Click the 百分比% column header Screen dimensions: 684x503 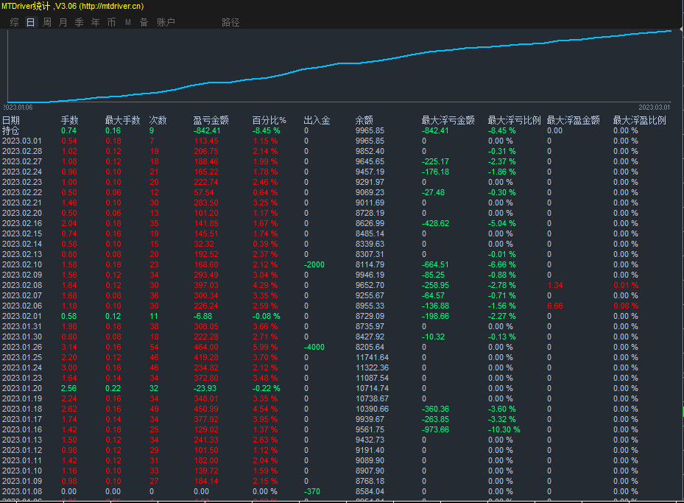(269, 120)
